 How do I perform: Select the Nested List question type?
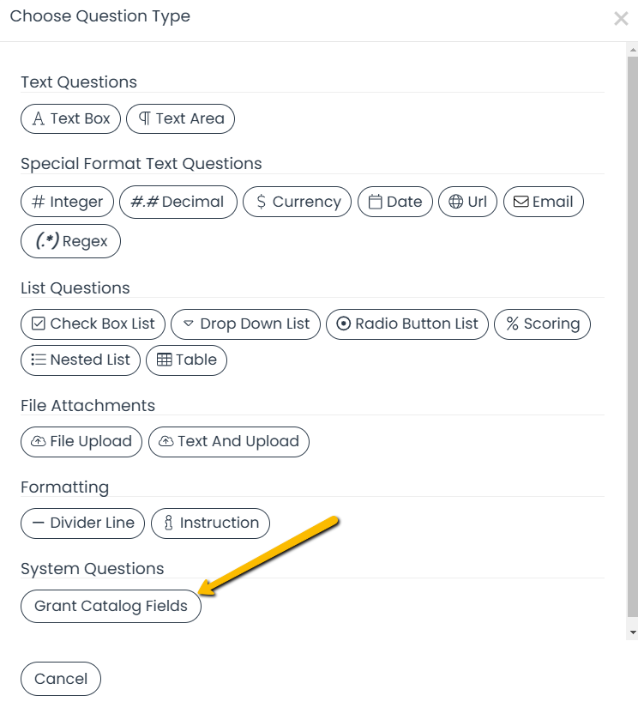pos(80,360)
